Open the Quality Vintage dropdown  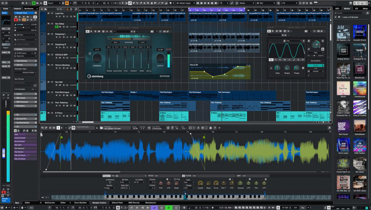[109, 188]
